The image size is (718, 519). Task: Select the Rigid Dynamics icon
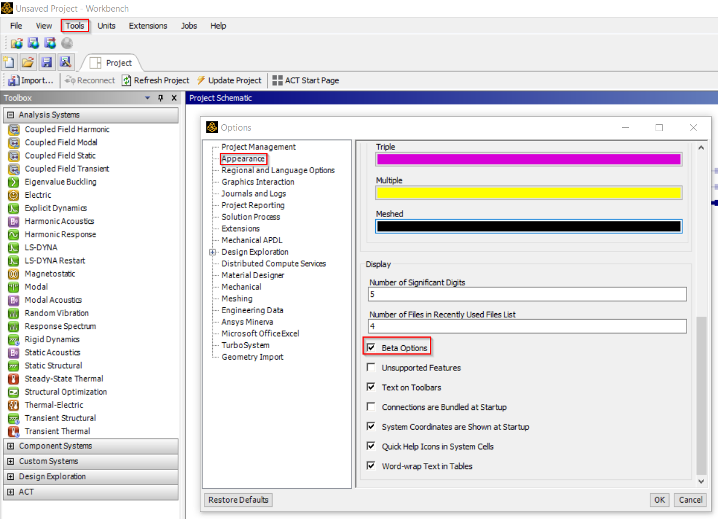pyautogui.click(x=14, y=339)
